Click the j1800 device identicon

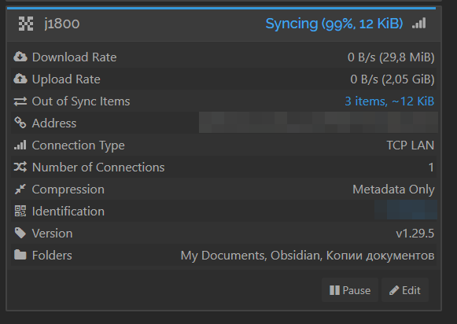pos(26,24)
